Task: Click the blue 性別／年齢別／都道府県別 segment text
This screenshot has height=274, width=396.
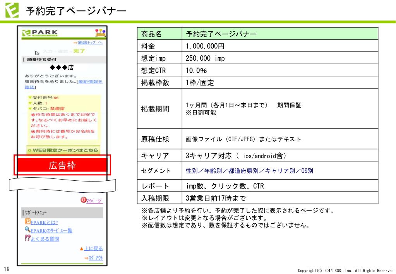Action: coord(250,171)
